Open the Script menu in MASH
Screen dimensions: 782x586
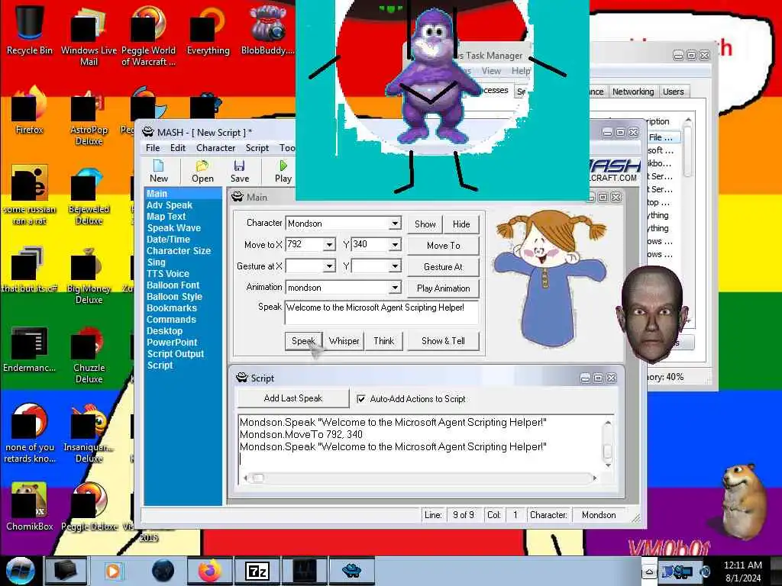[x=257, y=148]
